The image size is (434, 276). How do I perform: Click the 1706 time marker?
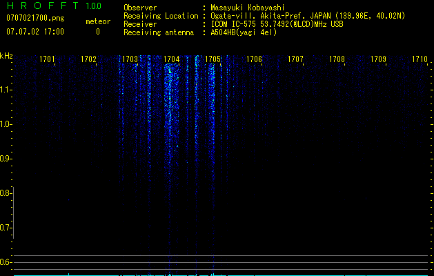pyautogui.click(x=254, y=59)
